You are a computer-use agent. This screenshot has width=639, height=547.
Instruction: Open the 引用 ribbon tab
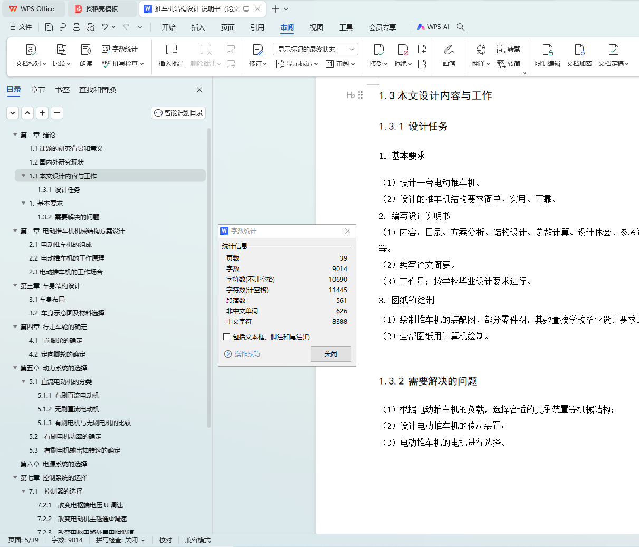257,27
